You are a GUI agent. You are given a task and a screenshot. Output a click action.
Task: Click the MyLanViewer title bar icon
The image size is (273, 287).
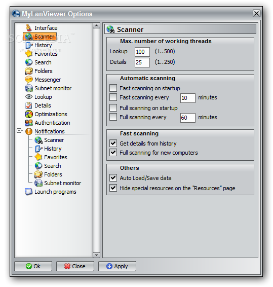pyautogui.click(x=16, y=14)
